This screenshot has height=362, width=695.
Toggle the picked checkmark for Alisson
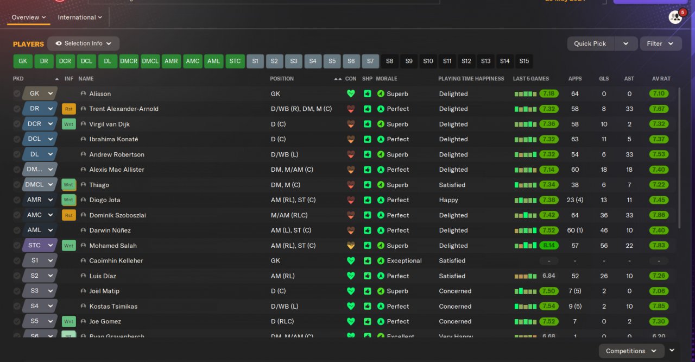pyautogui.click(x=17, y=93)
